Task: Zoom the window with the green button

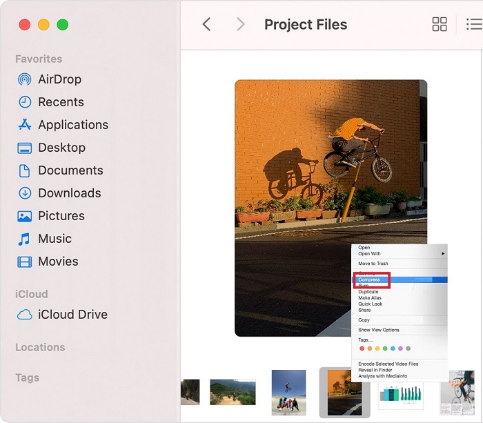Action: (63, 25)
